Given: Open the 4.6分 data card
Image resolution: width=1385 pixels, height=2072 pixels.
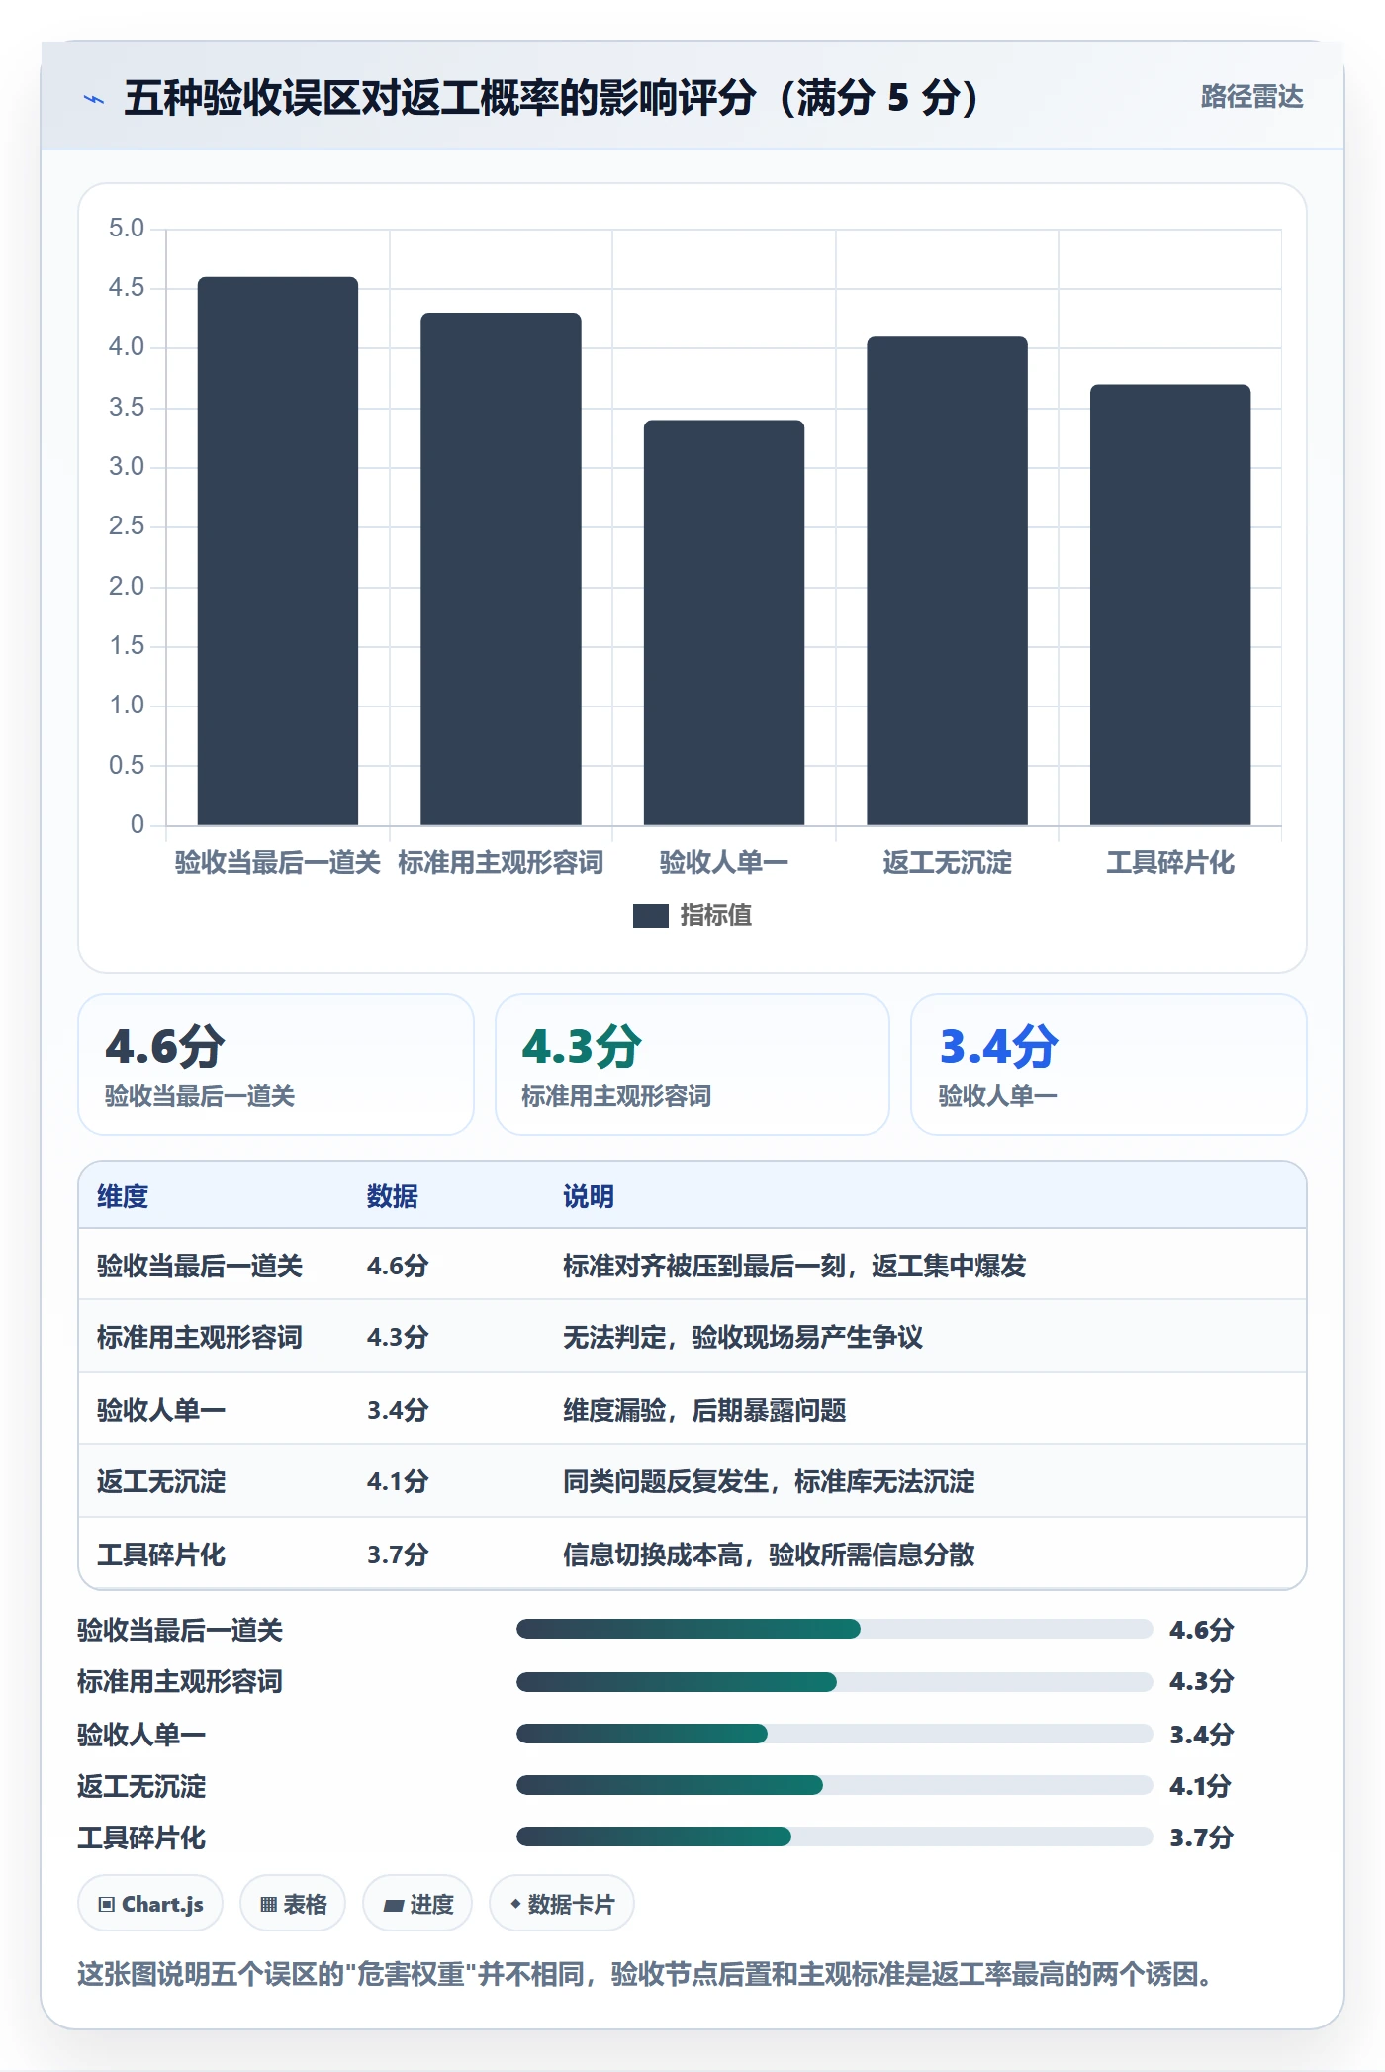Looking at the screenshot, I should click(276, 1065).
